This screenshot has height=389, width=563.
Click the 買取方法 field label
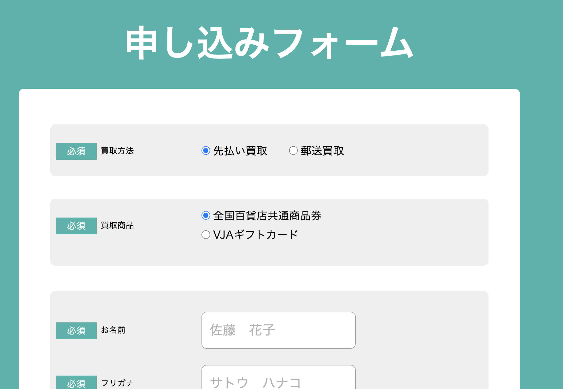click(x=117, y=151)
